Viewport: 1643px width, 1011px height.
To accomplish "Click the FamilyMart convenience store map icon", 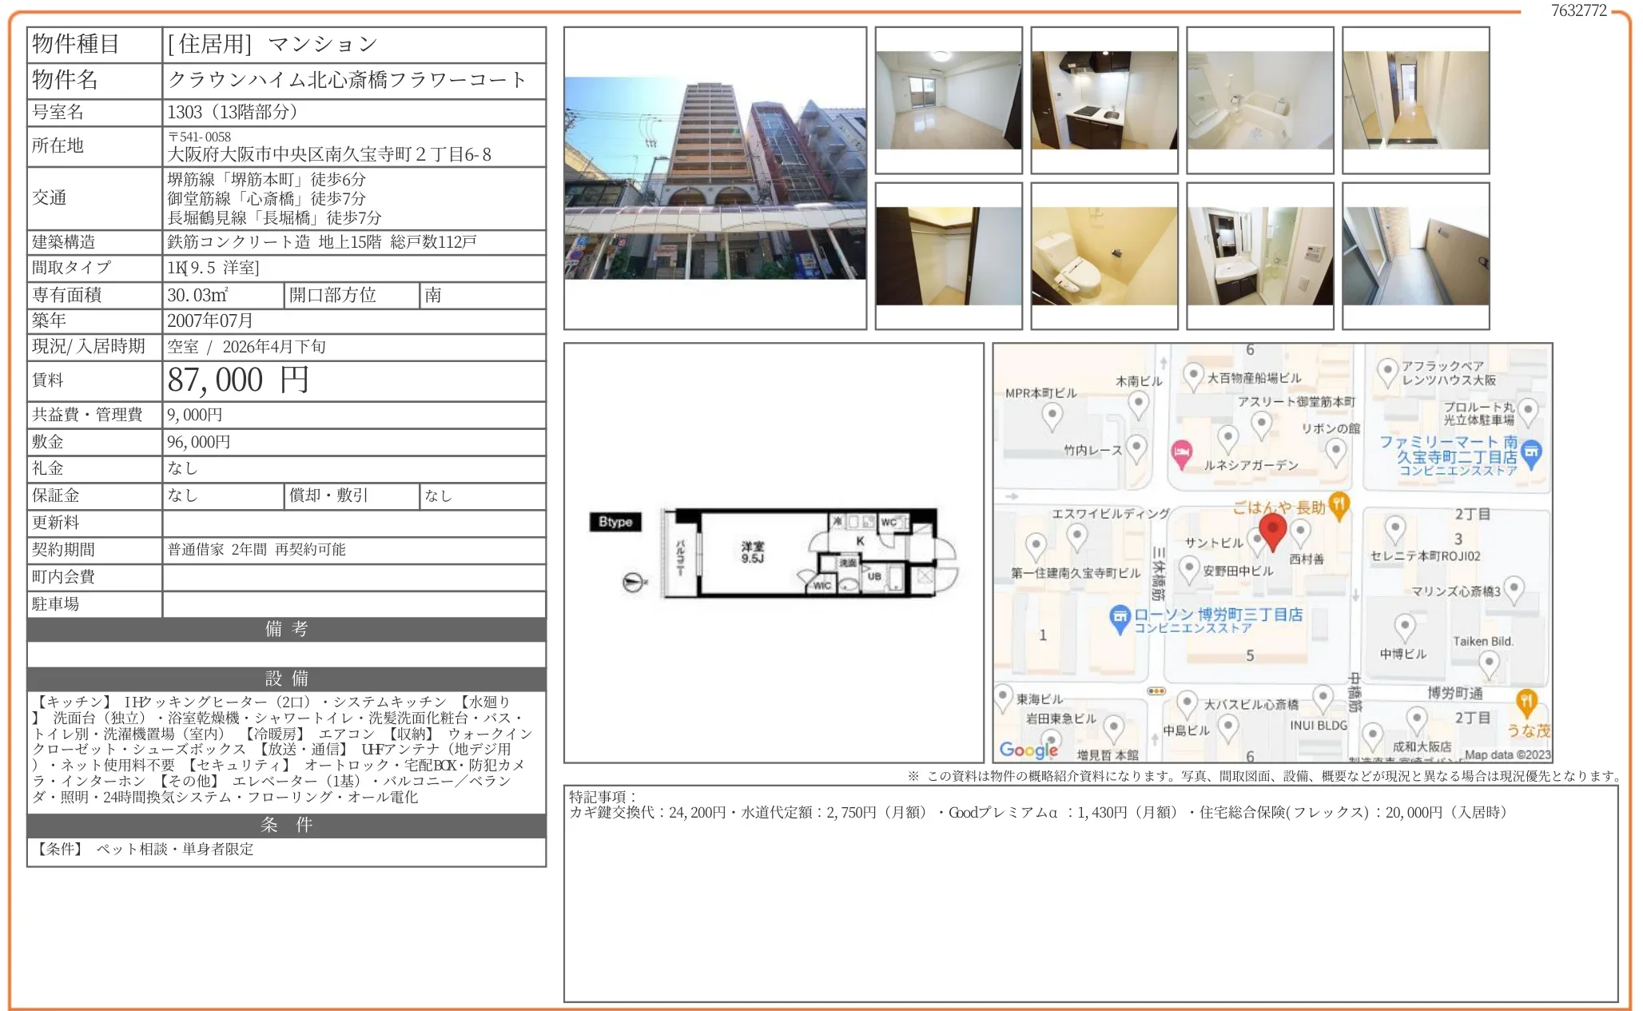I will [1531, 453].
